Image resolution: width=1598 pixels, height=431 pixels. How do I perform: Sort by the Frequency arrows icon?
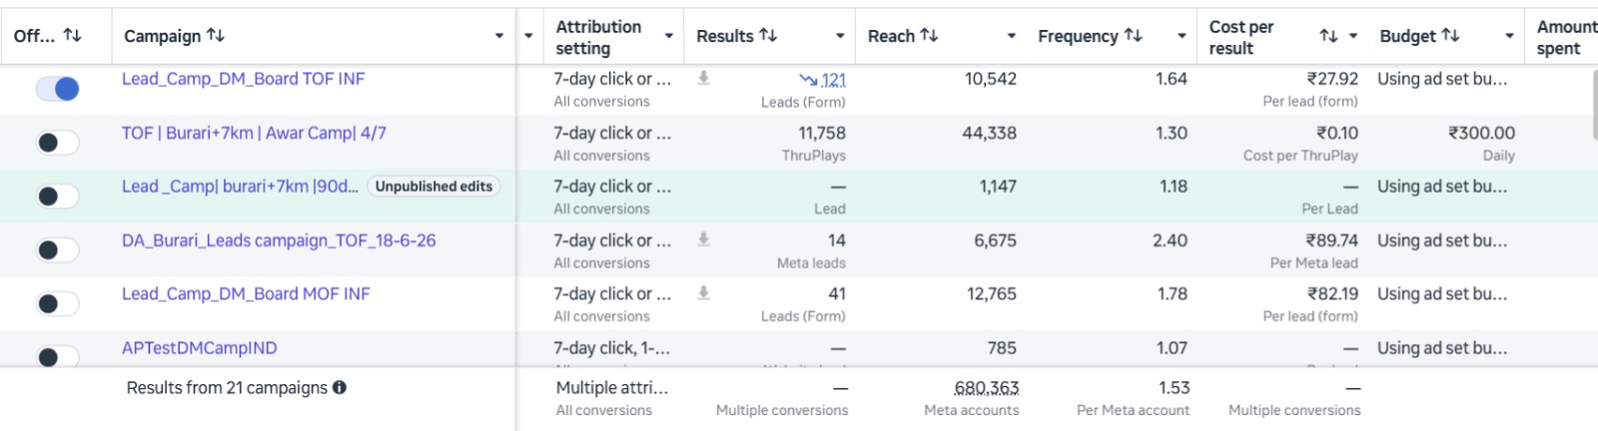point(1133,36)
